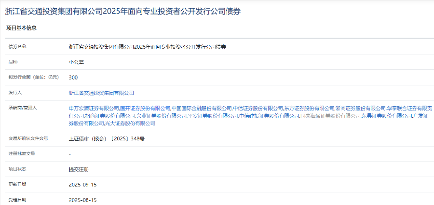
Task: Click the issue amount value 300
Action: (x=73, y=78)
